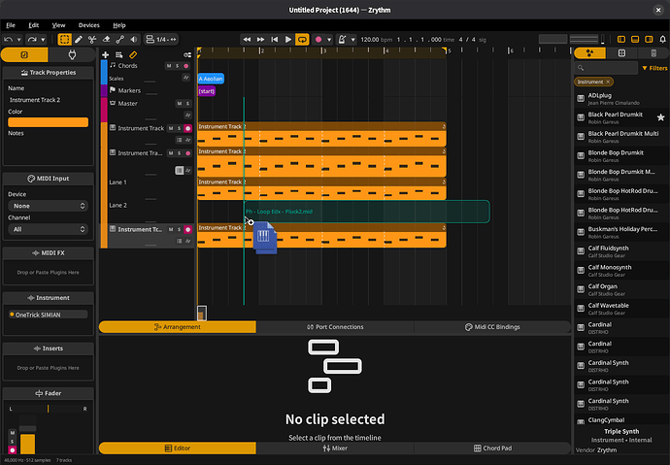This screenshot has height=465, width=670.
Task: Arm record on the first Instrument Track
Action: point(187,128)
